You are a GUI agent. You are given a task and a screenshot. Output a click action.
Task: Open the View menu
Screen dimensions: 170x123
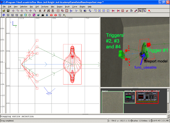click(x=16, y=6)
